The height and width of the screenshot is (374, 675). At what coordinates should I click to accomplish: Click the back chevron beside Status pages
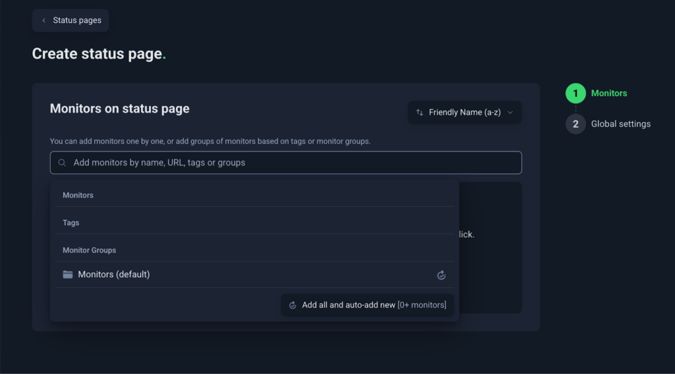(44, 20)
